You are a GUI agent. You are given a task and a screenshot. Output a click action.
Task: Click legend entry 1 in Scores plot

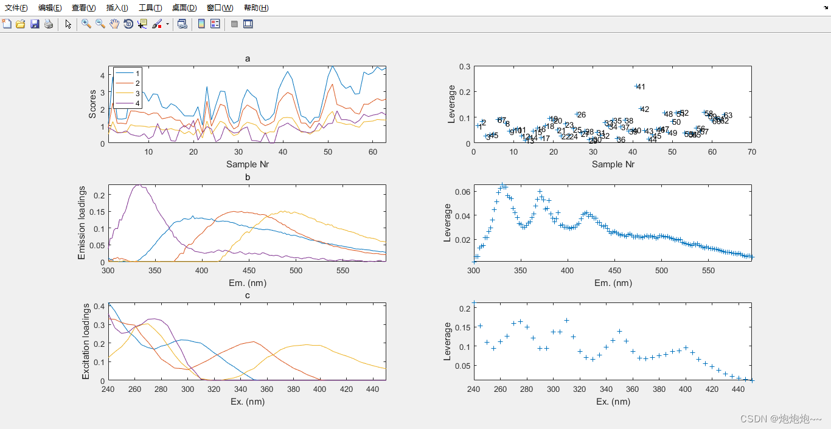(x=127, y=73)
